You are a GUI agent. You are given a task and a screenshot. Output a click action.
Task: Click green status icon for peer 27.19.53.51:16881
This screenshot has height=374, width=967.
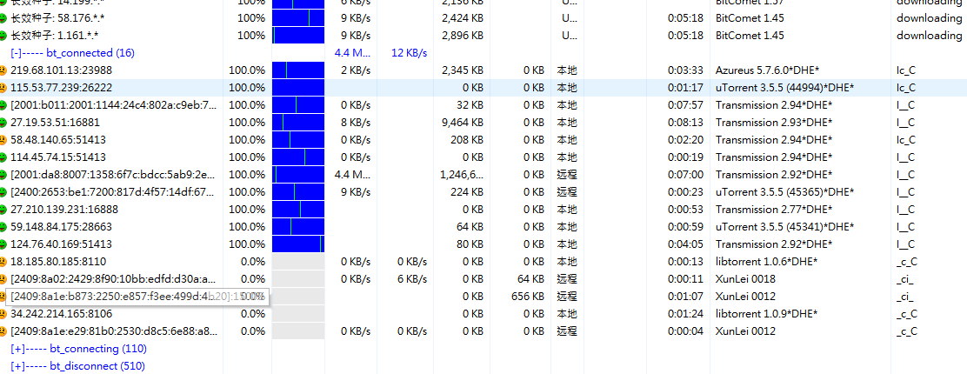tap(3, 123)
